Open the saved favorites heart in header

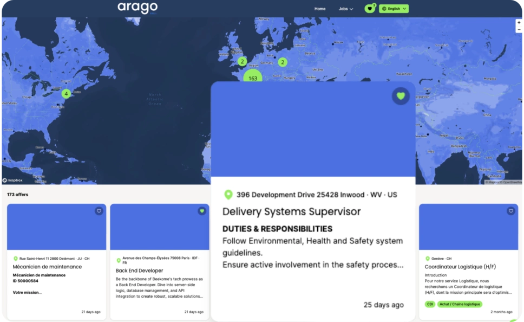(x=370, y=8)
